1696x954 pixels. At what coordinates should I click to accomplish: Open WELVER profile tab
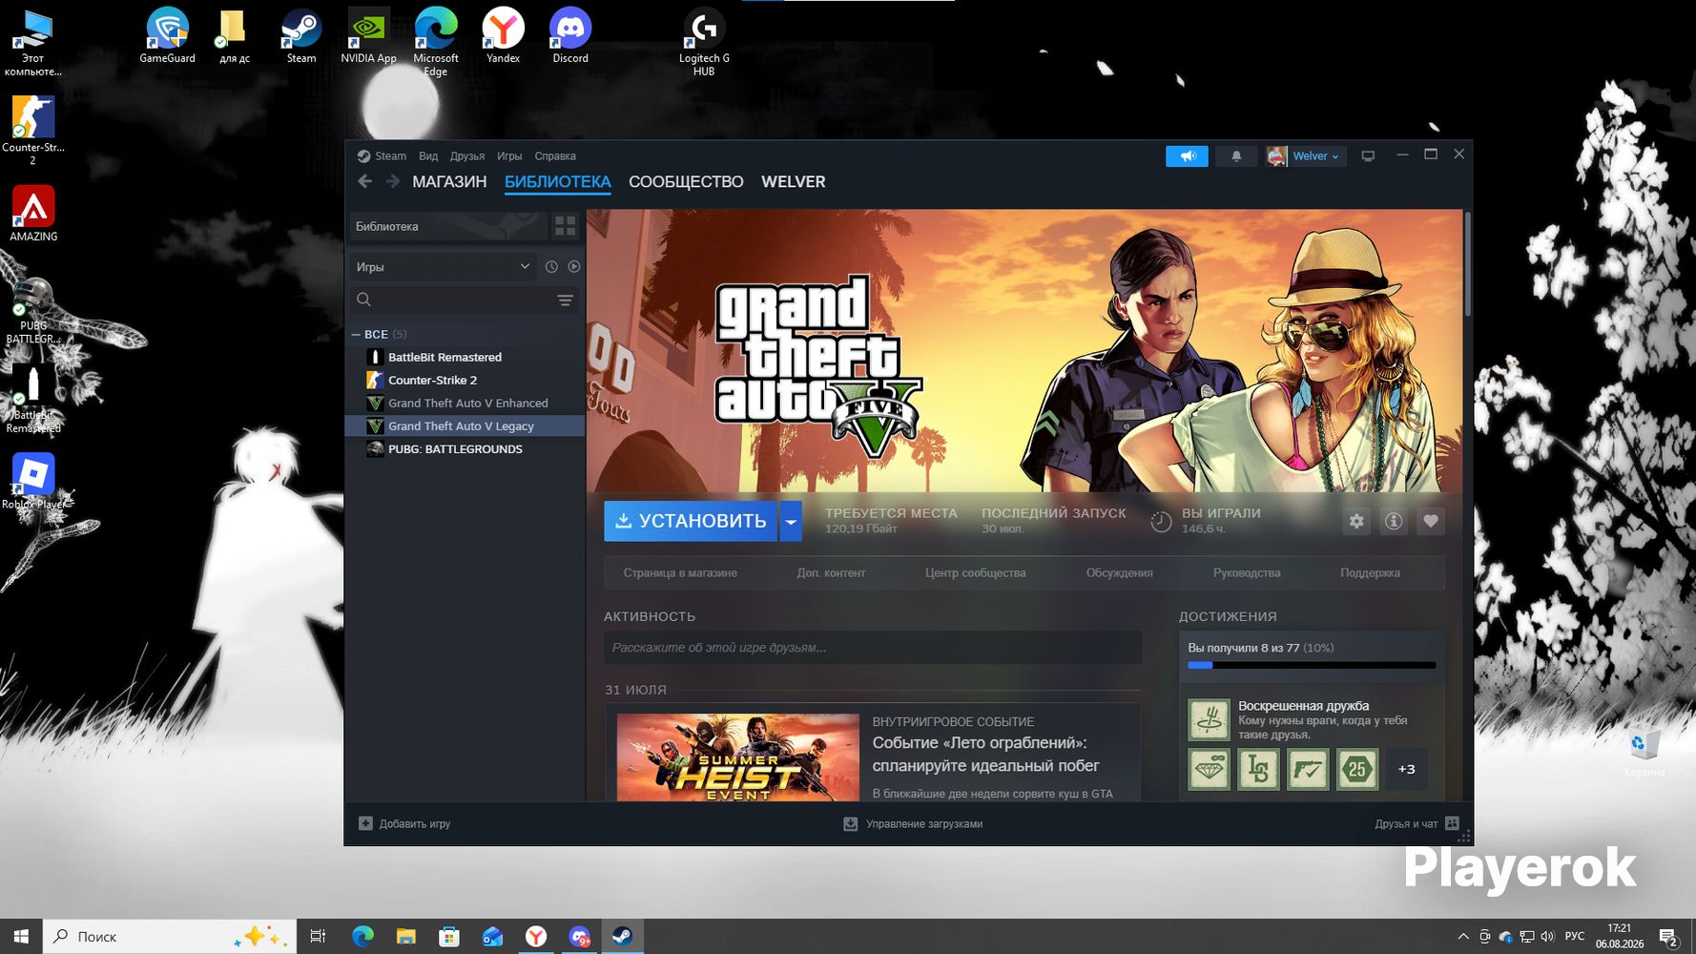pyautogui.click(x=794, y=181)
